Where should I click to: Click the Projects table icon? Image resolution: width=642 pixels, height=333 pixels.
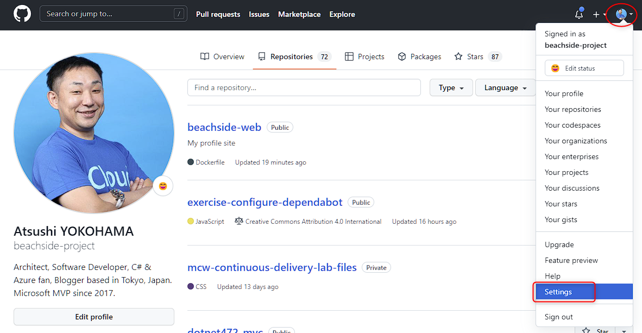pos(349,56)
